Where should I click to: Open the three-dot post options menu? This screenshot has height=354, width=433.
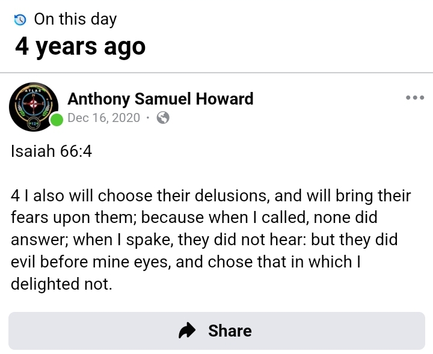coord(414,97)
